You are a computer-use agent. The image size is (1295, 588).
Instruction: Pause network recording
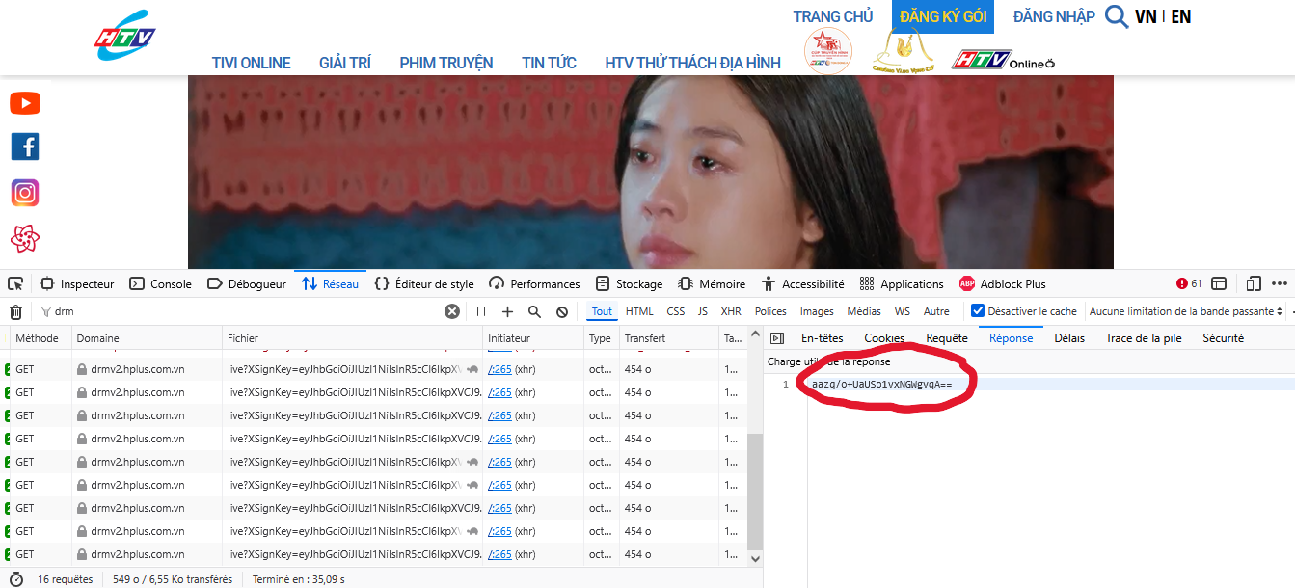(481, 311)
